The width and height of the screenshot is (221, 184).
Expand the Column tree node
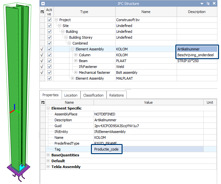(x=76, y=55)
